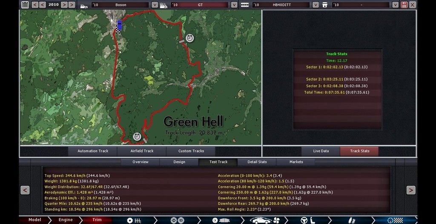Screen dimensions: 436x224
Task: Select the Automation Track button
Action: coord(92,151)
